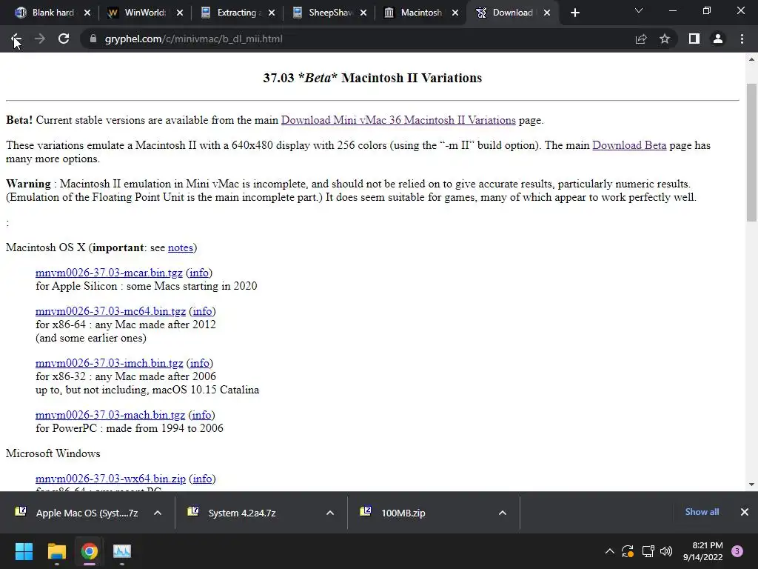Screen dimensions: 758x569
Task: Bookmark this page with star icon
Action: tap(665, 39)
